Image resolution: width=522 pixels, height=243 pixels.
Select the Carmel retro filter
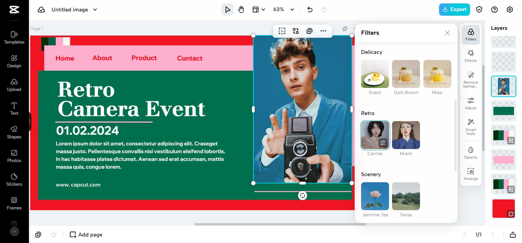coord(375,135)
